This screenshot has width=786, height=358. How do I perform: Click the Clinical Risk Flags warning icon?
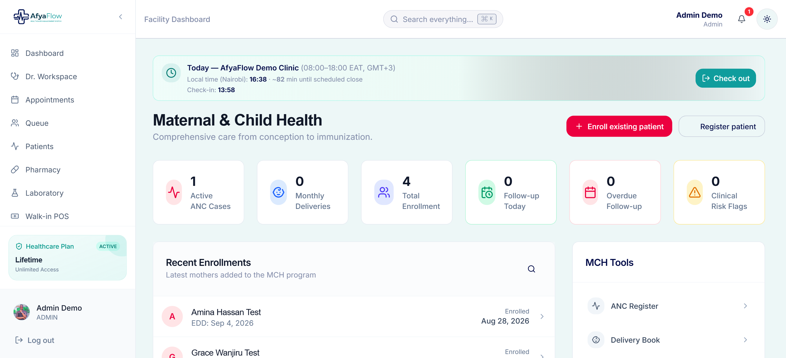point(695,192)
